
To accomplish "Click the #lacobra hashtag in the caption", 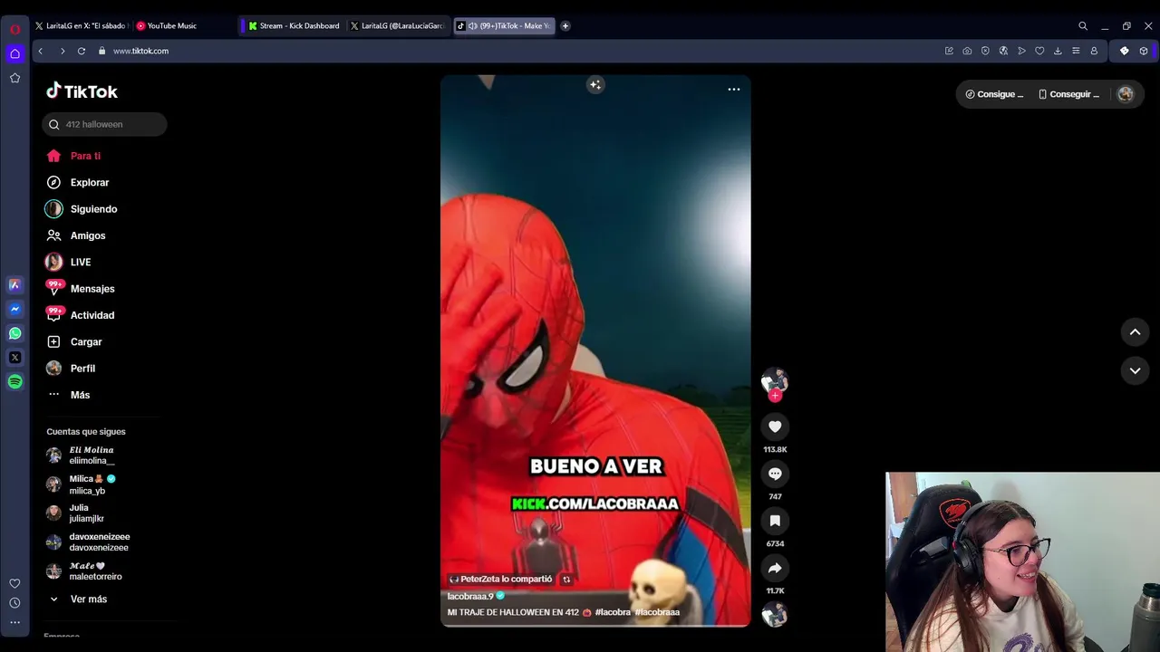I will coord(613,612).
